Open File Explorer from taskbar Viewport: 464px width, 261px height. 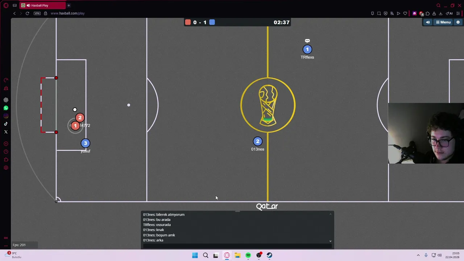[x=237, y=255]
